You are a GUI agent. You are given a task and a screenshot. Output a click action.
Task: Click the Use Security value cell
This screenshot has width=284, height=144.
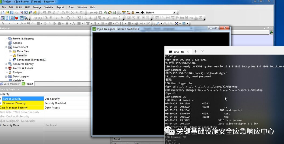[67, 99]
